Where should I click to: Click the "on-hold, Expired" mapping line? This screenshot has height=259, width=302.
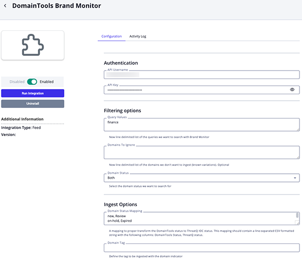click(120, 221)
